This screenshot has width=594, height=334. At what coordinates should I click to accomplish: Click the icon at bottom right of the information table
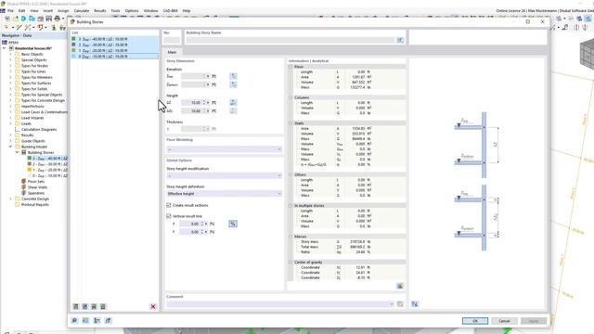tap(400, 286)
